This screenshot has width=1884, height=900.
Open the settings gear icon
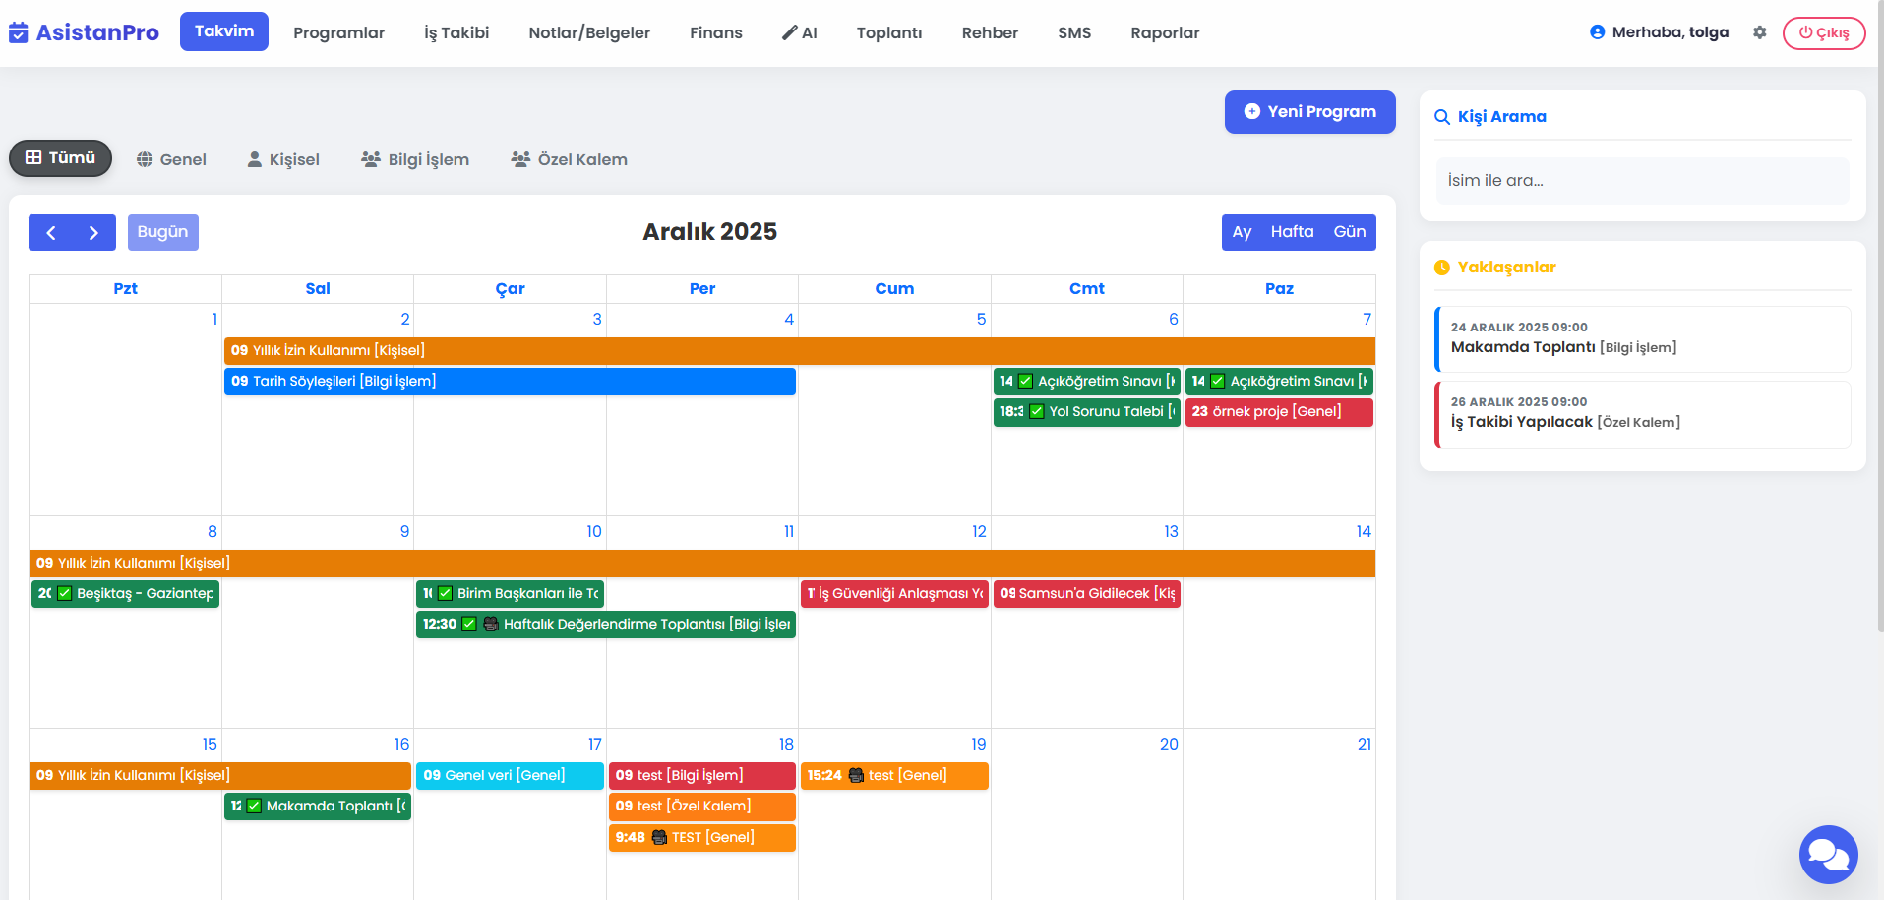click(x=1759, y=32)
